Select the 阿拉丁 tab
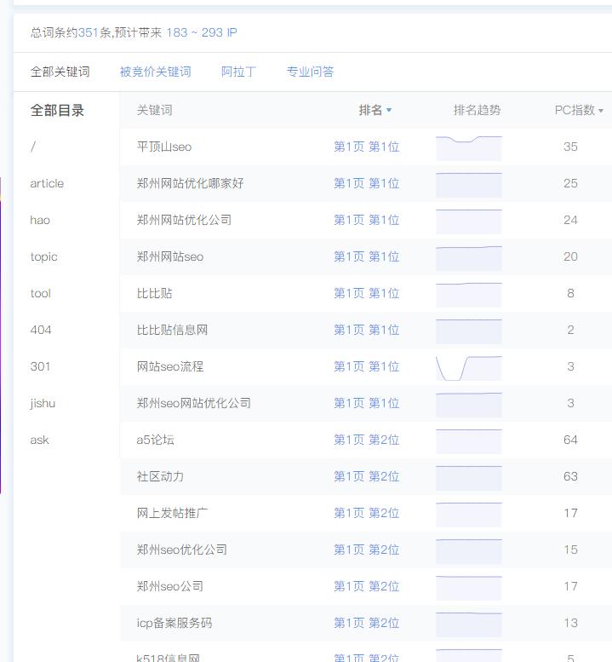 [x=238, y=72]
